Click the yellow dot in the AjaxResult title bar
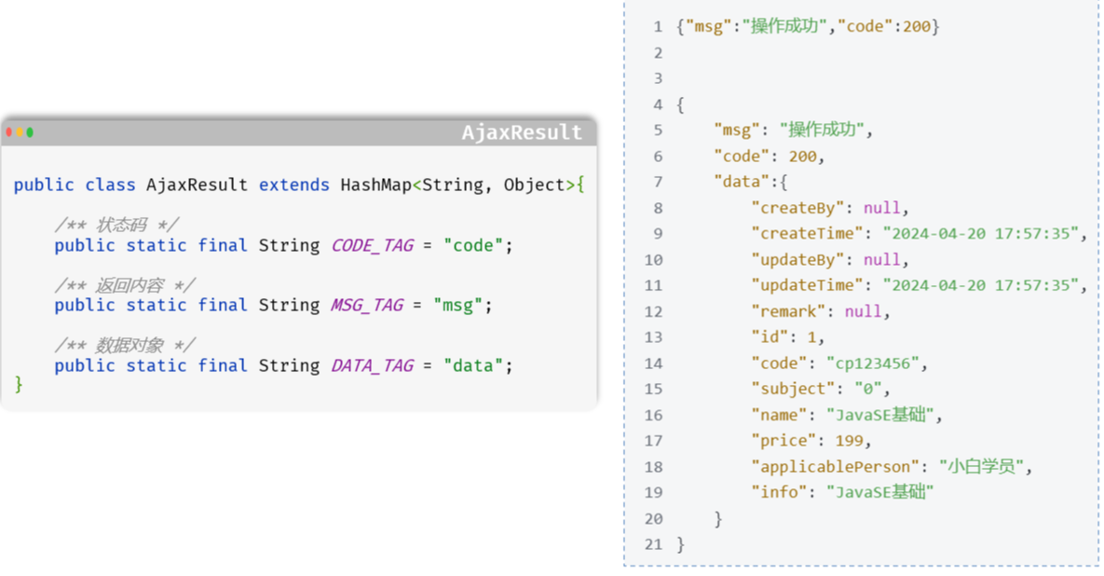 click(20, 132)
